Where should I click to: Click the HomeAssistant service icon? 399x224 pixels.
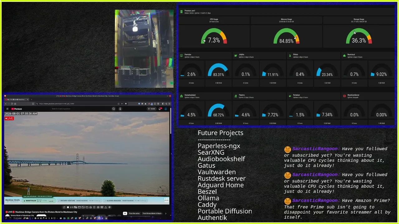click(x=181, y=96)
